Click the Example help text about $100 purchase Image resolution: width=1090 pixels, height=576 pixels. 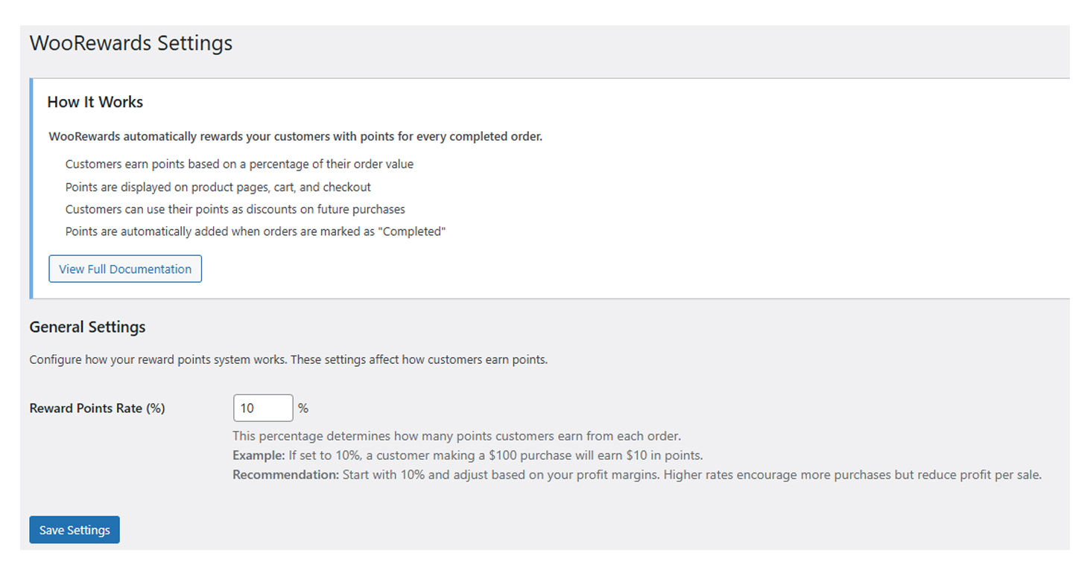point(467,454)
